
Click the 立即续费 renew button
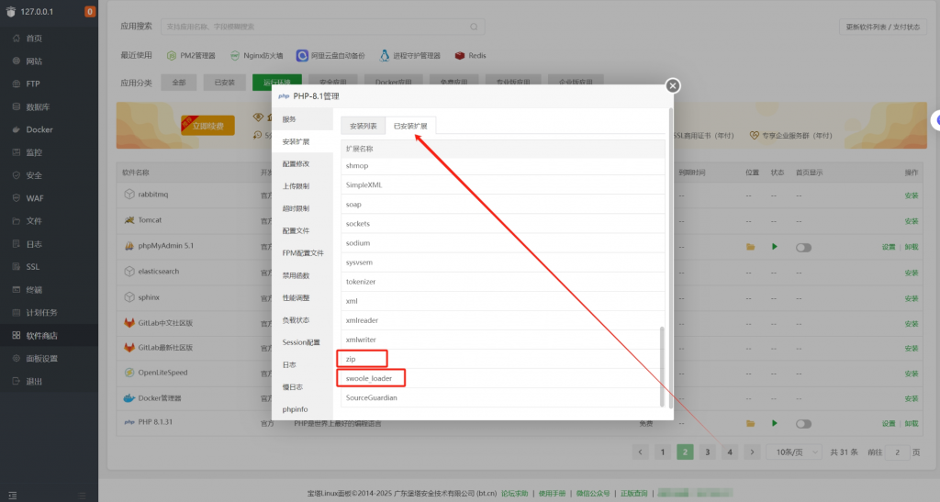[208, 126]
